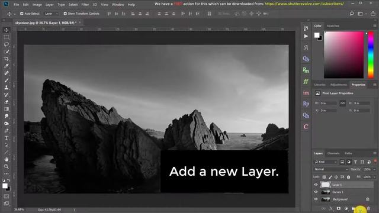Select the Clone Stamp tool
Viewport: 379px width, 213px height.
coord(7,88)
